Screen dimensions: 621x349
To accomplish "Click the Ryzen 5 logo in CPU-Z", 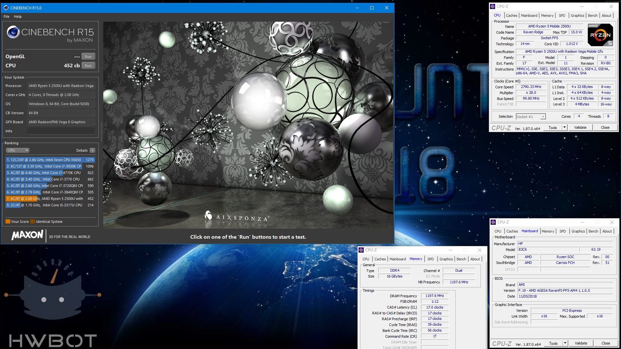I will 600,35.
